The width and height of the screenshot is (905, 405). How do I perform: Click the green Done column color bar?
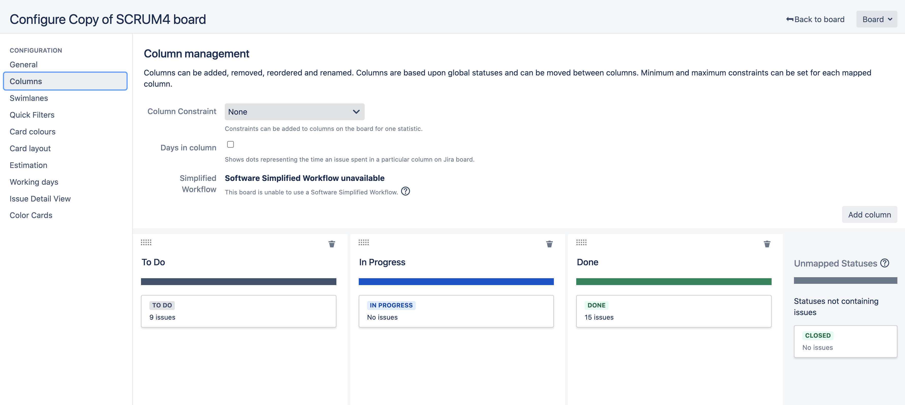674,281
